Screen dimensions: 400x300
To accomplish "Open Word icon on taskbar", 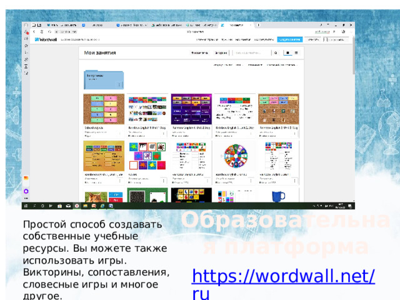I will click(111, 206).
